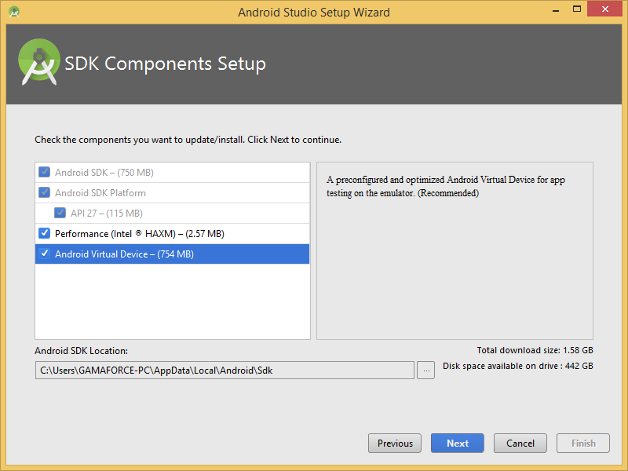Select Android Virtual Device list row
The width and height of the screenshot is (628, 471).
(x=172, y=254)
